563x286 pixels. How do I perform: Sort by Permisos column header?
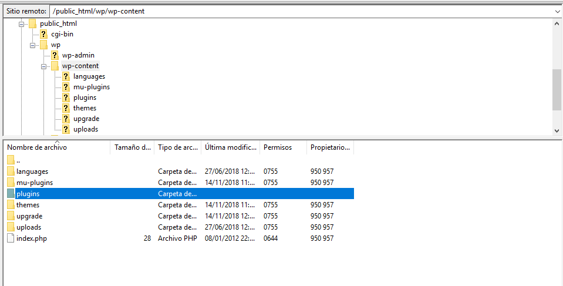coord(284,147)
